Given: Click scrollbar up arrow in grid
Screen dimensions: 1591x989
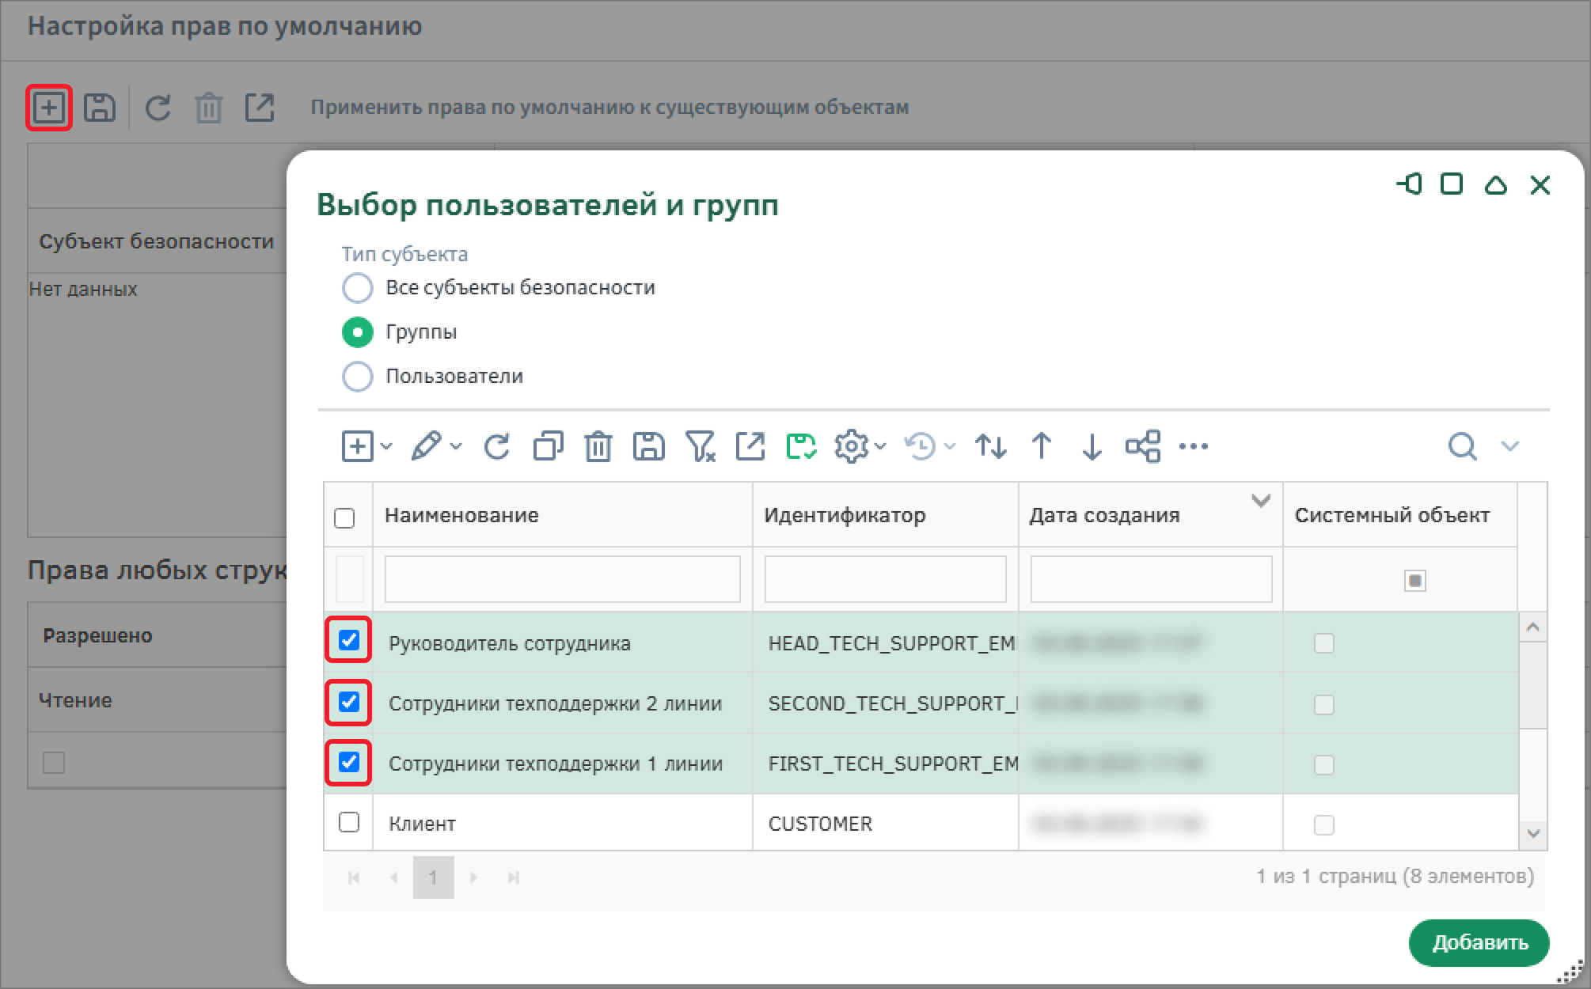Looking at the screenshot, I should [x=1533, y=627].
